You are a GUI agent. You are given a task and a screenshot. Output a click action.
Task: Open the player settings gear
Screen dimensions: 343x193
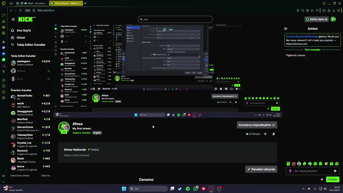236,89
